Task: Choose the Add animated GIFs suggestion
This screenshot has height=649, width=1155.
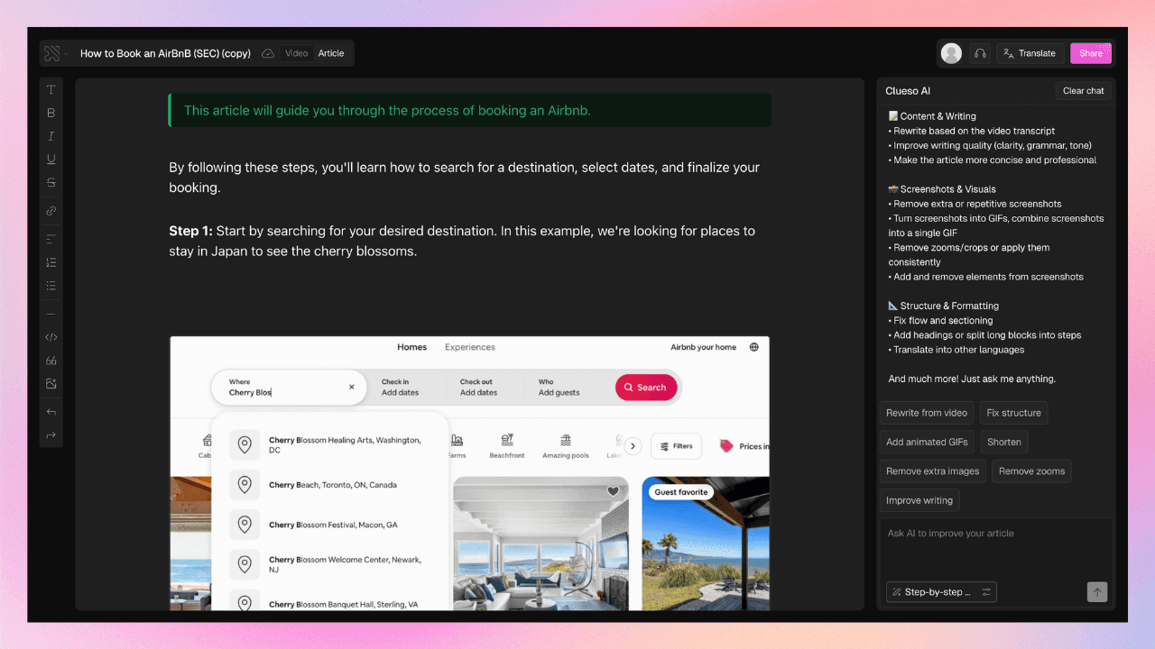Action: 927,442
